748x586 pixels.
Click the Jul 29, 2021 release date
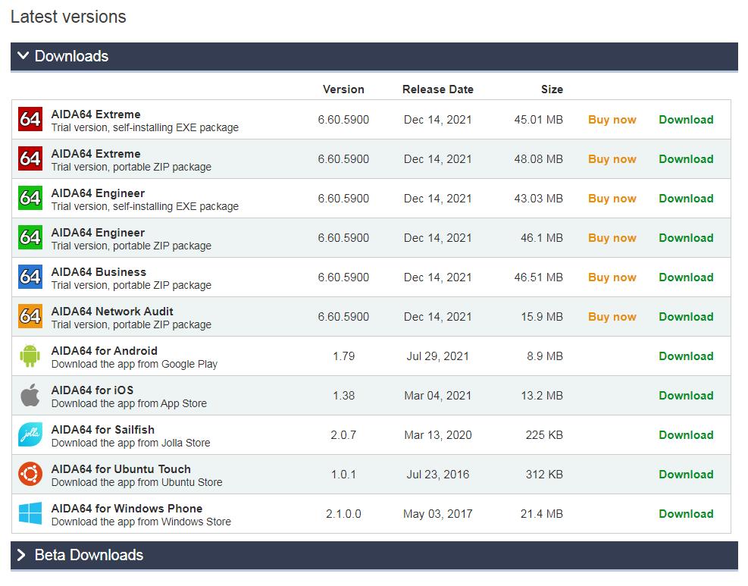coord(438,356)
